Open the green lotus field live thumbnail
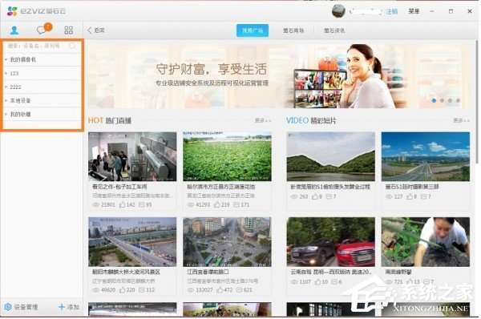481x319 pixels. (x=227, y=156)
